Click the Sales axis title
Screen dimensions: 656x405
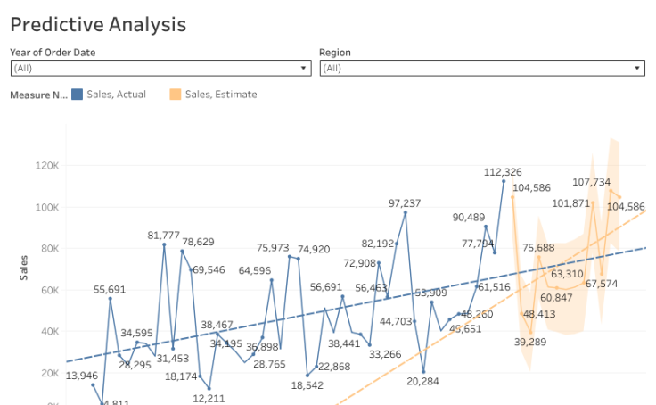click(x=25, y=266)
